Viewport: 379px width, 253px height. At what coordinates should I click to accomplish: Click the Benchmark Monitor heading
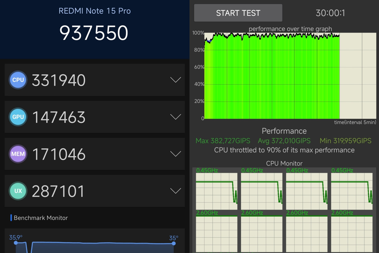41,218
